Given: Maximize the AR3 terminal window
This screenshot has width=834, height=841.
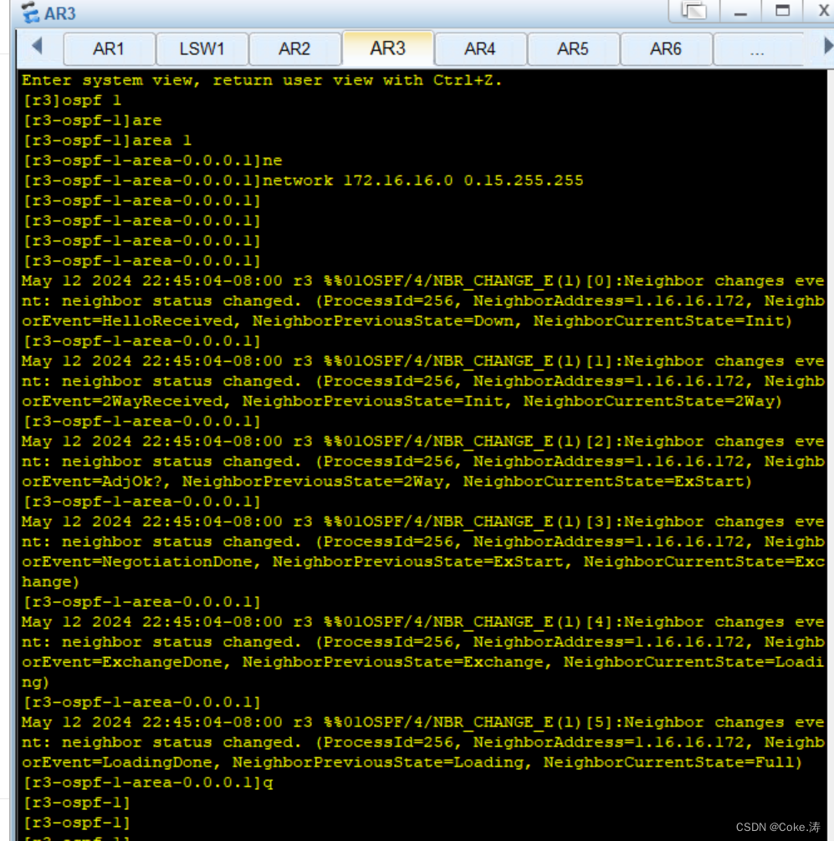Looking at the screenshot, I should 782,11.
